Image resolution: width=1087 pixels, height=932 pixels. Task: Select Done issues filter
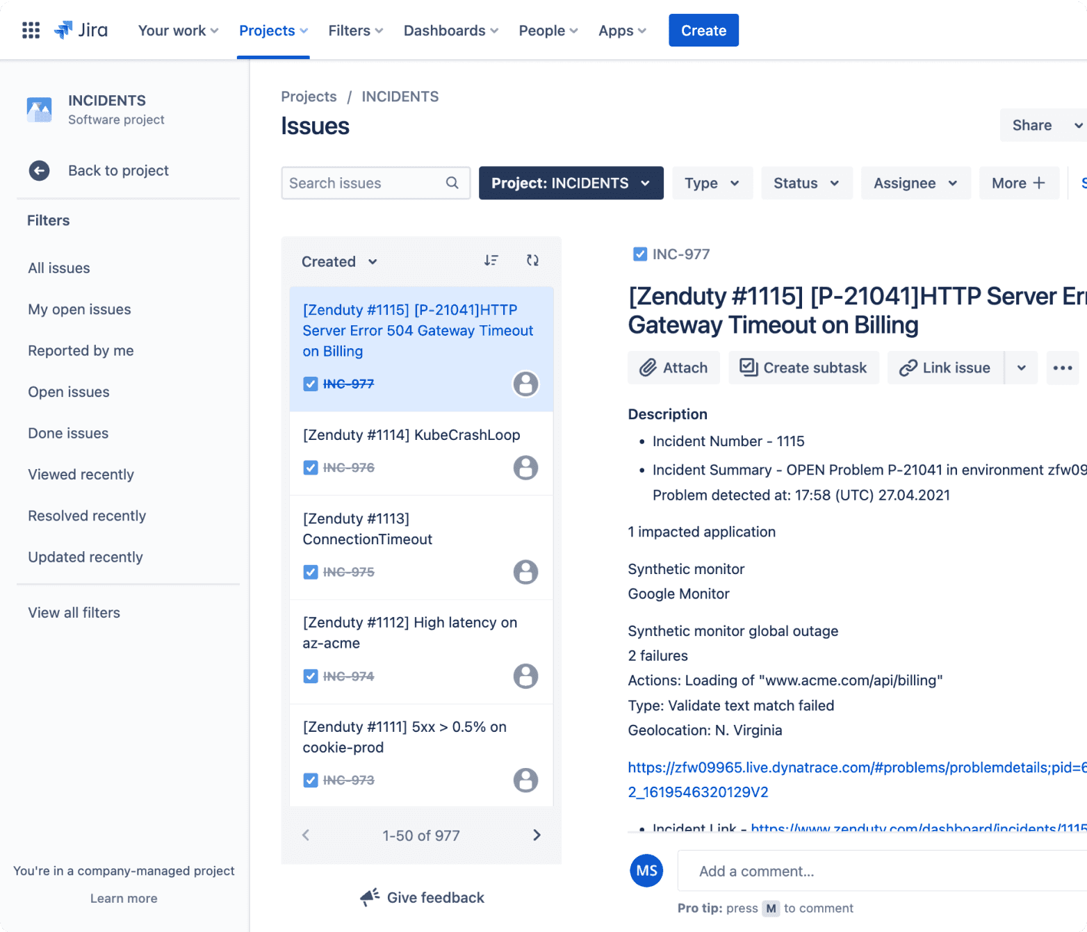click(68, 433)
